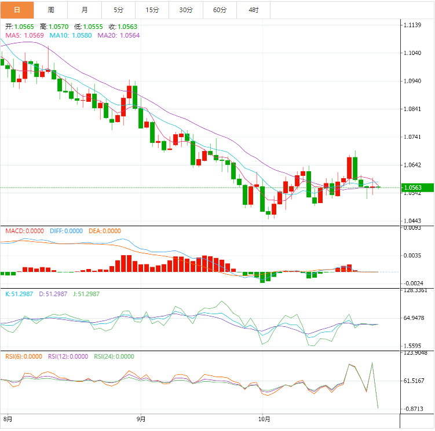Show the 30分 interval chart

[186, 10]
